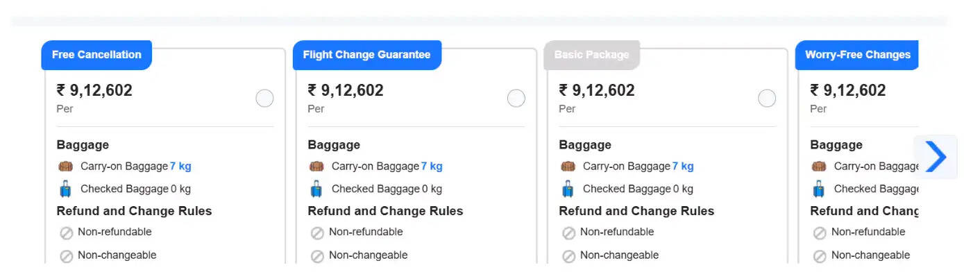The image size is (964, 279).
Task: Click checked suitcase icon in Flight Change Guarantee card
Action: [316, 189]
